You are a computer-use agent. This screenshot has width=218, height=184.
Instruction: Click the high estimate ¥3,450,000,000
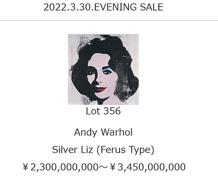click(148, 167)
